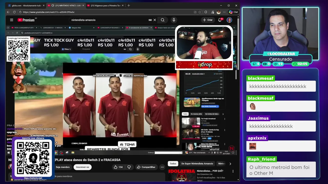This screenshot has height=184, width=328.
Task: Switch to Viajamos para o Primeiro tab
Action: (x=106, y=5)
